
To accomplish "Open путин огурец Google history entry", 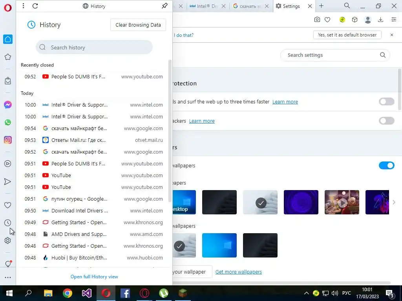I will (93, 199).
